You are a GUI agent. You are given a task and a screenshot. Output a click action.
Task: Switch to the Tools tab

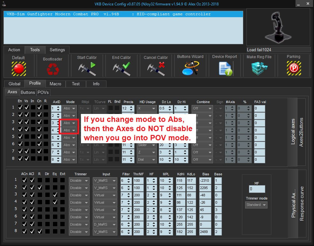[35, 50]
